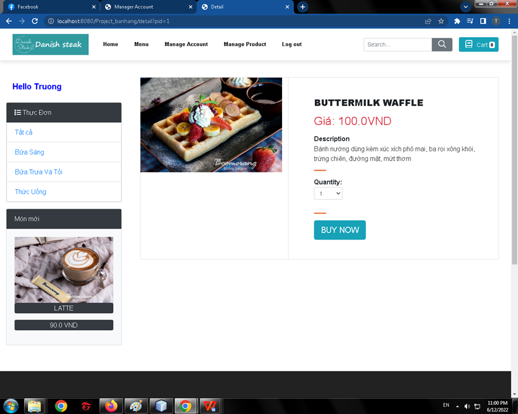The height and width of the screenshot is (414, 518).
Task: Click the address bar URL
Action: (113, 21)
